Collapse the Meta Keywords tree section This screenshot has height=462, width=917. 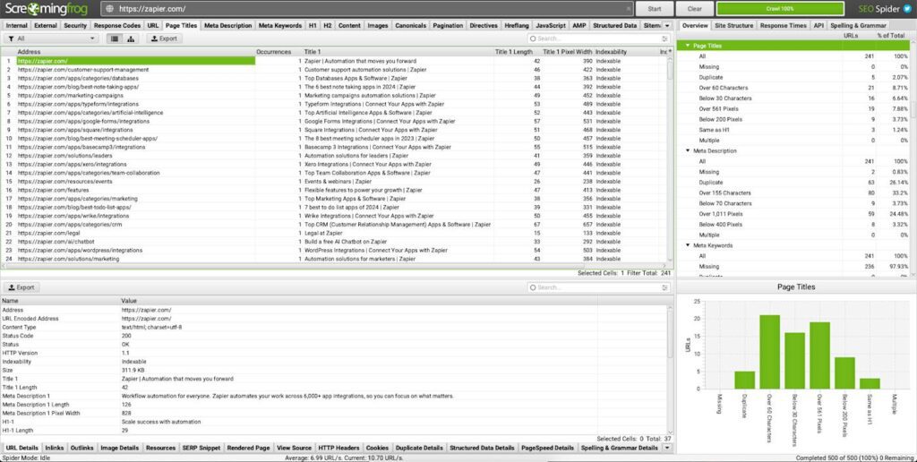click(688, 245)
